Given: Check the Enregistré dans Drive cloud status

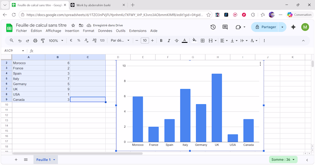Looking at the screenshot, I should click(x=105, y=25).
